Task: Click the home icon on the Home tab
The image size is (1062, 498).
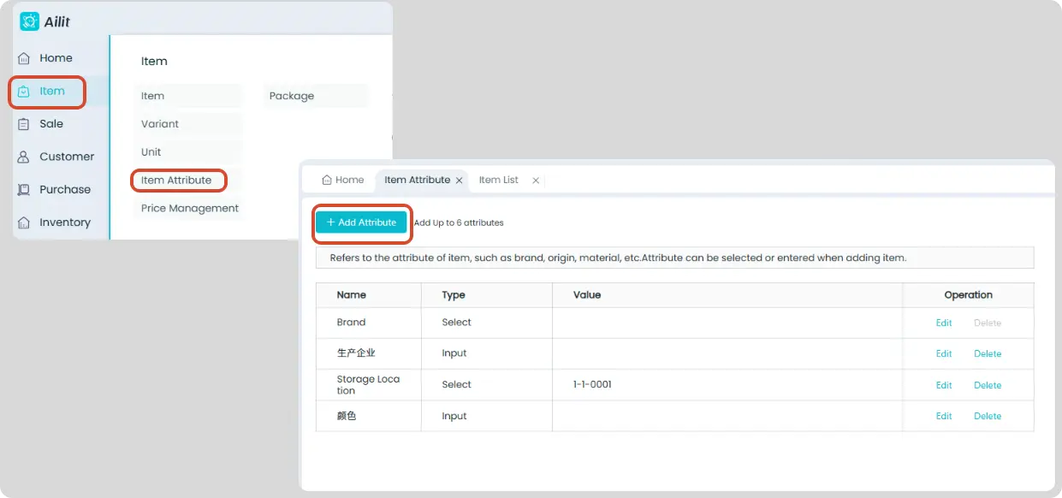Action: point(327,180)
